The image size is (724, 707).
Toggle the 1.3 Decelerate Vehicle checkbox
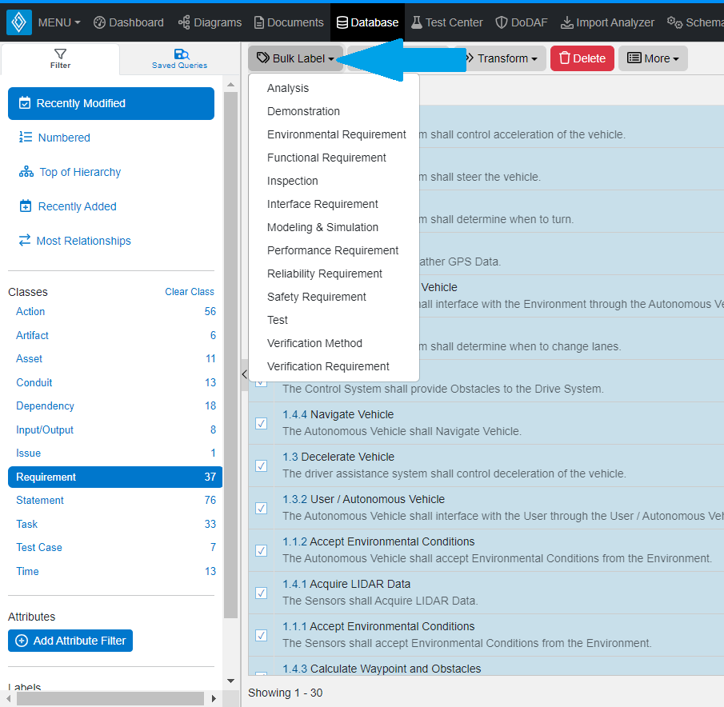(x=261, y=465)
